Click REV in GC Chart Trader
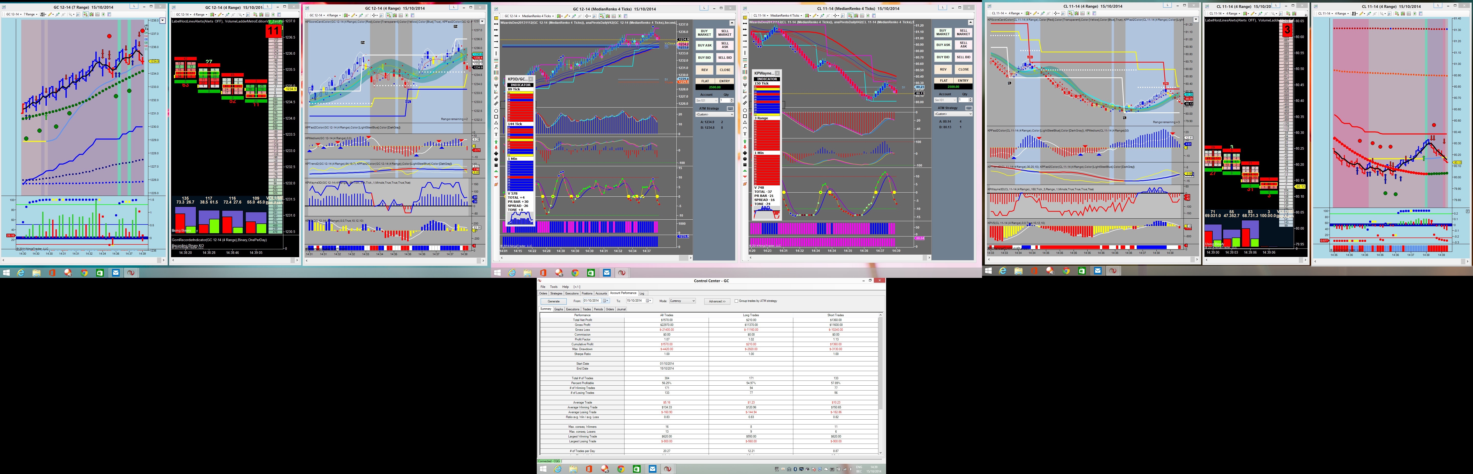The image size is (1473, 474). [x=705, y=70]
